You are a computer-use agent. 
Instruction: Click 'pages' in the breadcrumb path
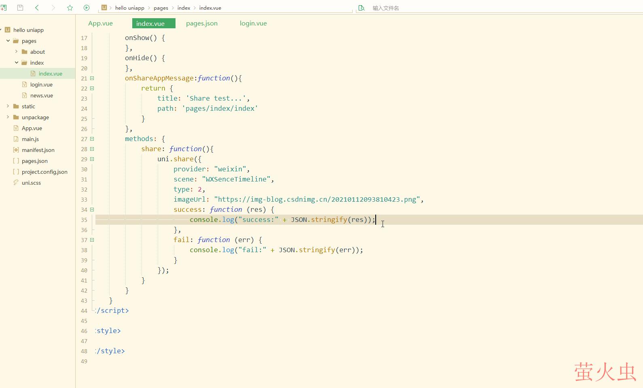point(161,8)
